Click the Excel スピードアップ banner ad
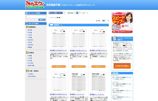This screenshot has width=158, height=101. [x=122, y=23]
